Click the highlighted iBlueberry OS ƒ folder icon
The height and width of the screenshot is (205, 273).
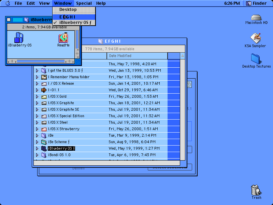pyautogui.click(x=44, y=148)
